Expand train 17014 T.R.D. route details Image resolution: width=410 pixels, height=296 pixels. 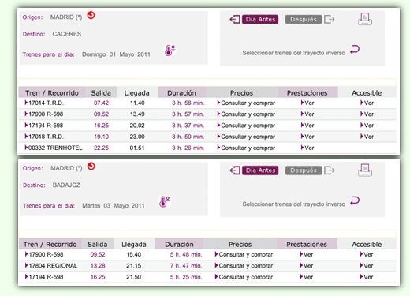tap(44, 103)
